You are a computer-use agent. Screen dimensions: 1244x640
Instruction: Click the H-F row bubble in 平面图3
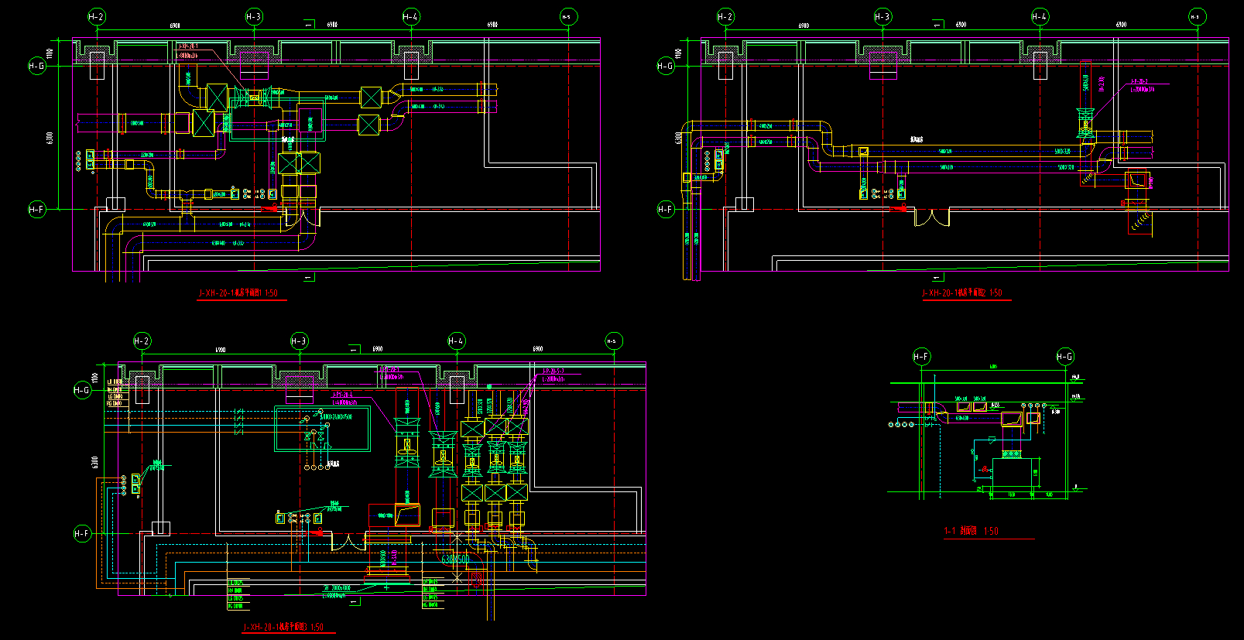(82, 533)
